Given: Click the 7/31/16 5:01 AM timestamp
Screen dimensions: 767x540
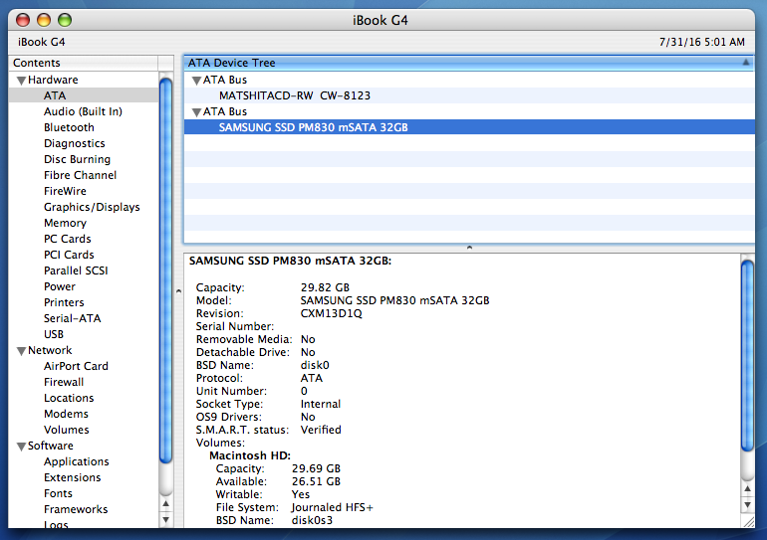Looking at the screenshot, I should [702, 43].
